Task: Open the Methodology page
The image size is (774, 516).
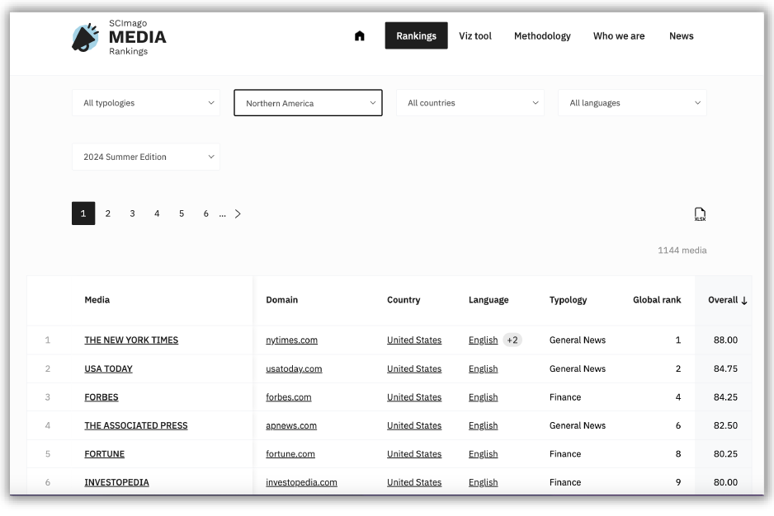Action: (542, 36)
